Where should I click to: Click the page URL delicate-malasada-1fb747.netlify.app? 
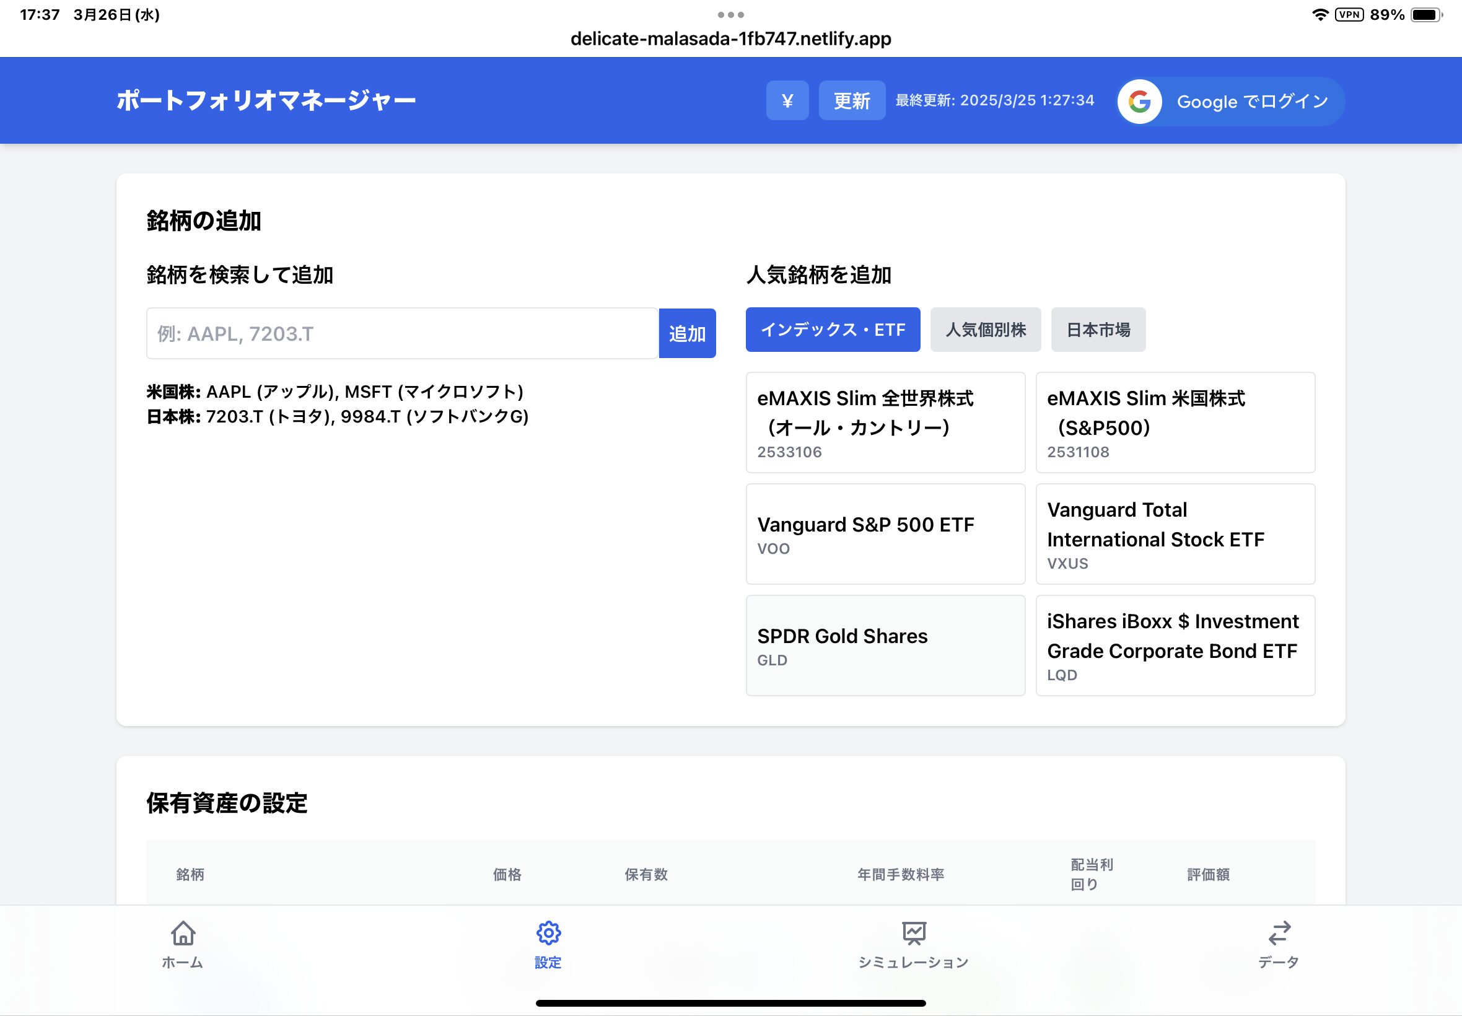(730, 39)
